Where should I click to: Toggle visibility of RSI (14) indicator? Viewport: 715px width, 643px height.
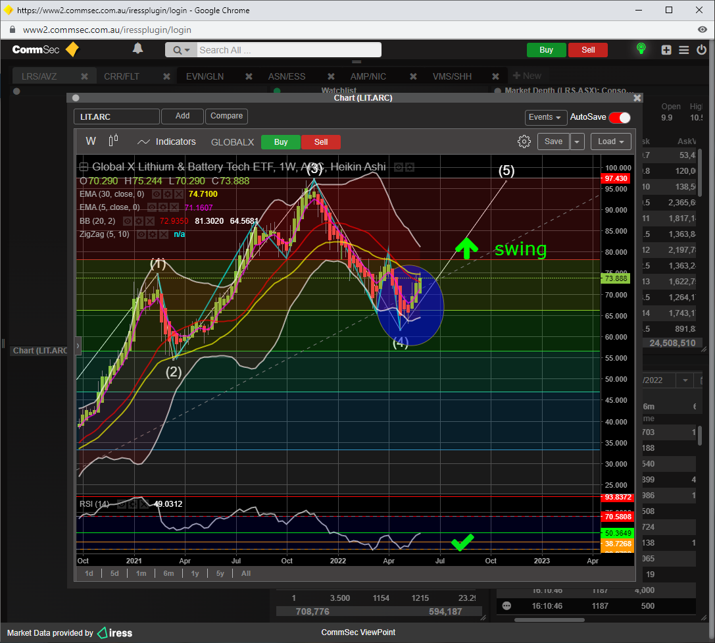tap(121, 504)
